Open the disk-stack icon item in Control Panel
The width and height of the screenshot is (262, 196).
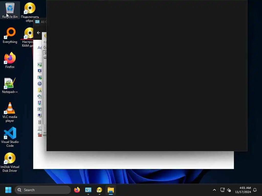(x=40, y=122)
